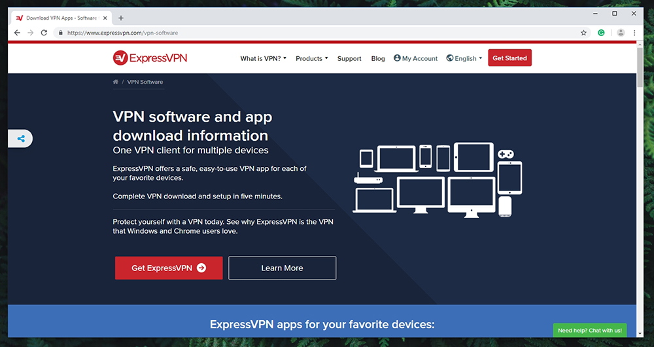Screen dimensions: 654x347
Task: Click the browser forward arrow
Action: [31, 33]
